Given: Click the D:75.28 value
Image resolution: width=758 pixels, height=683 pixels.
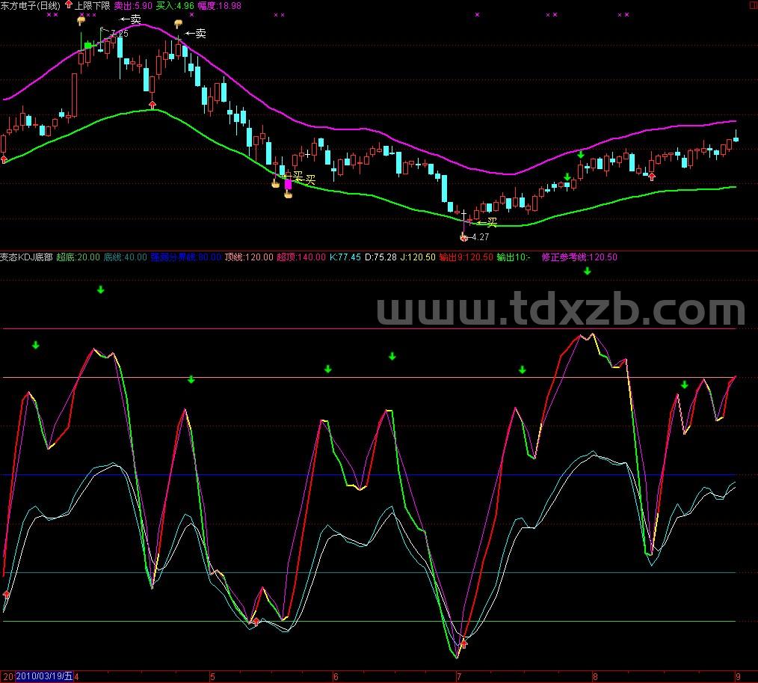Looking at the screenshot, I should (x=380, y=257).
